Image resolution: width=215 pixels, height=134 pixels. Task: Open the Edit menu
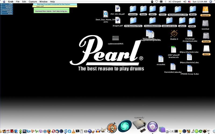(x=24, y=2)
